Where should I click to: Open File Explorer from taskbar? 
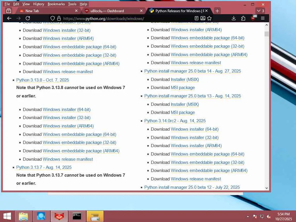coord(23,216)
